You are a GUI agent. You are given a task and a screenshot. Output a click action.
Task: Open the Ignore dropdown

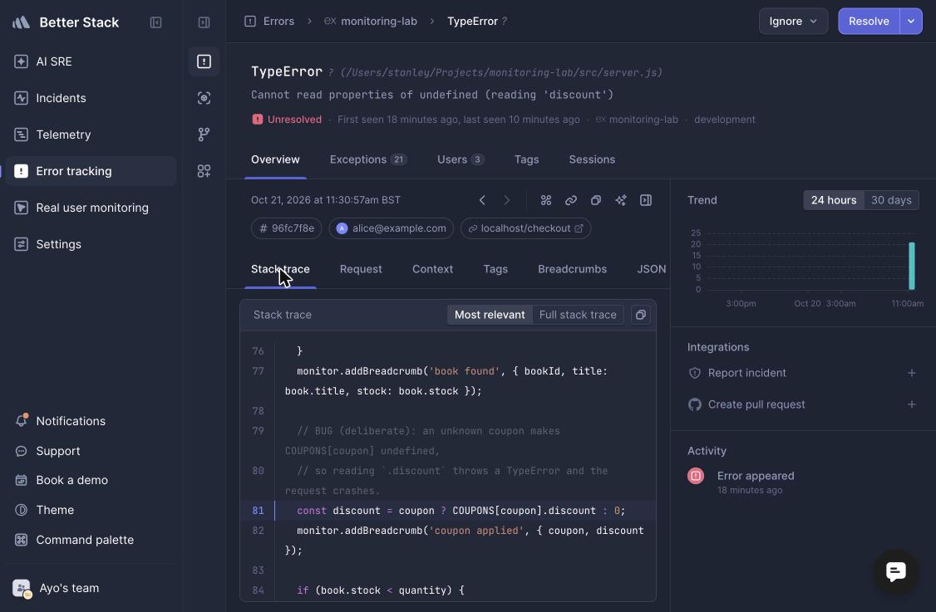coord(793,21)
